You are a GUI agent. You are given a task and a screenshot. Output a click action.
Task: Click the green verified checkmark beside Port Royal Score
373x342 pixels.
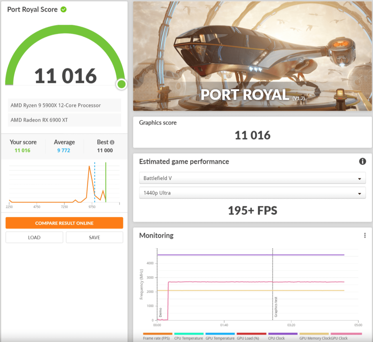point(63,10)
